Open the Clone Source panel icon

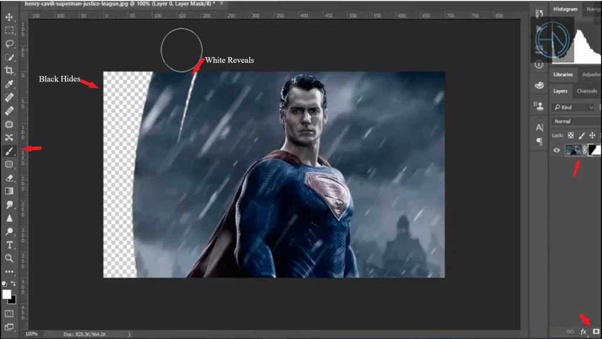tap(539, 106)
